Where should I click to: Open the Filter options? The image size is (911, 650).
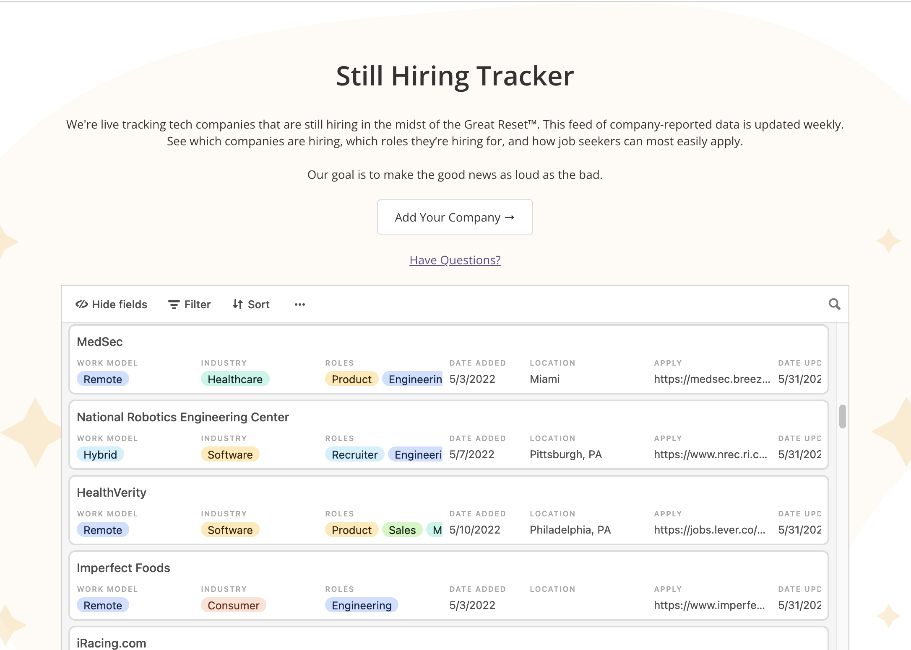click(x=189, y=304)
